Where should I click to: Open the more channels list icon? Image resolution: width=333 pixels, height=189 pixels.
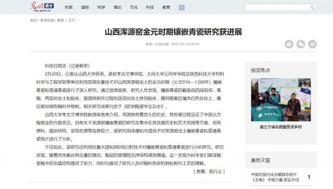(x=182, y=8)
